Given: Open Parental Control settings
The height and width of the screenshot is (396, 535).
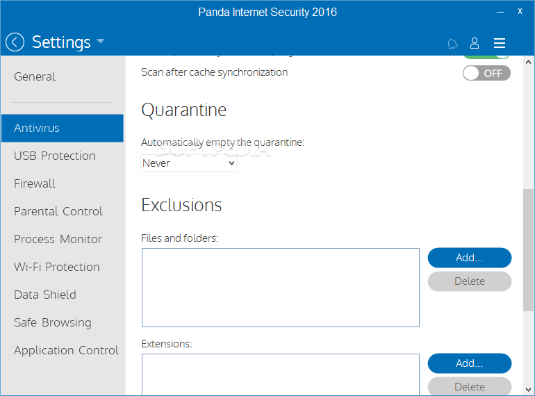Looking at the screenshot, I should (x=58, y=211).
